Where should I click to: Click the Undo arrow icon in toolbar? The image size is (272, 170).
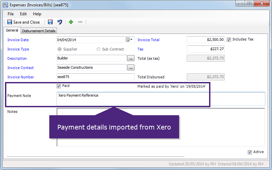point(60,22)
